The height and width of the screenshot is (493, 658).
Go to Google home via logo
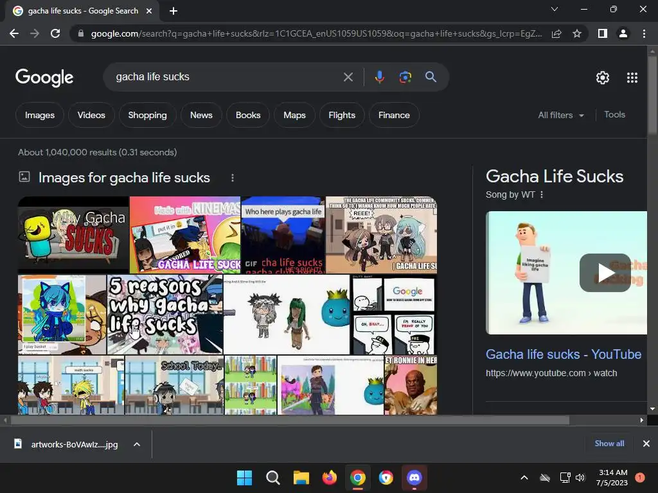44,78
